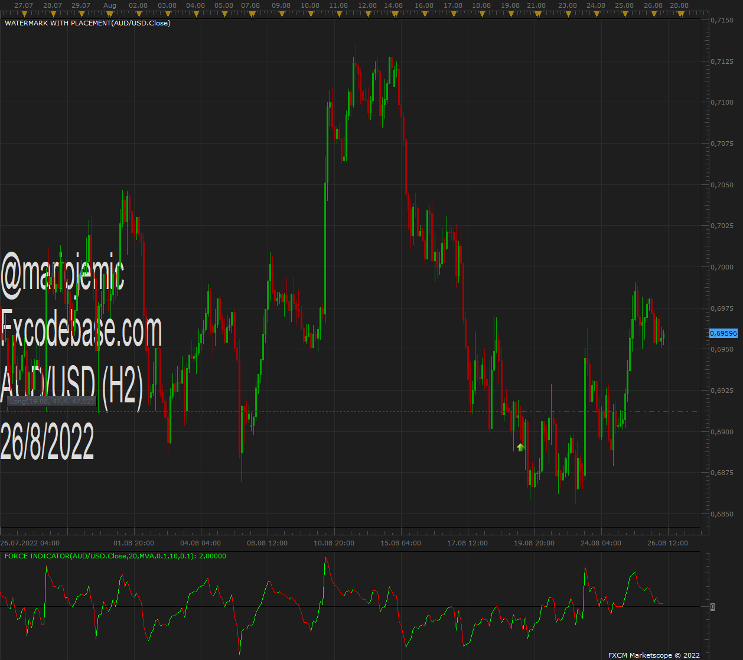Click the day marker triangle under 09.08
The image size is (743, 660).
tap(281, 13)
